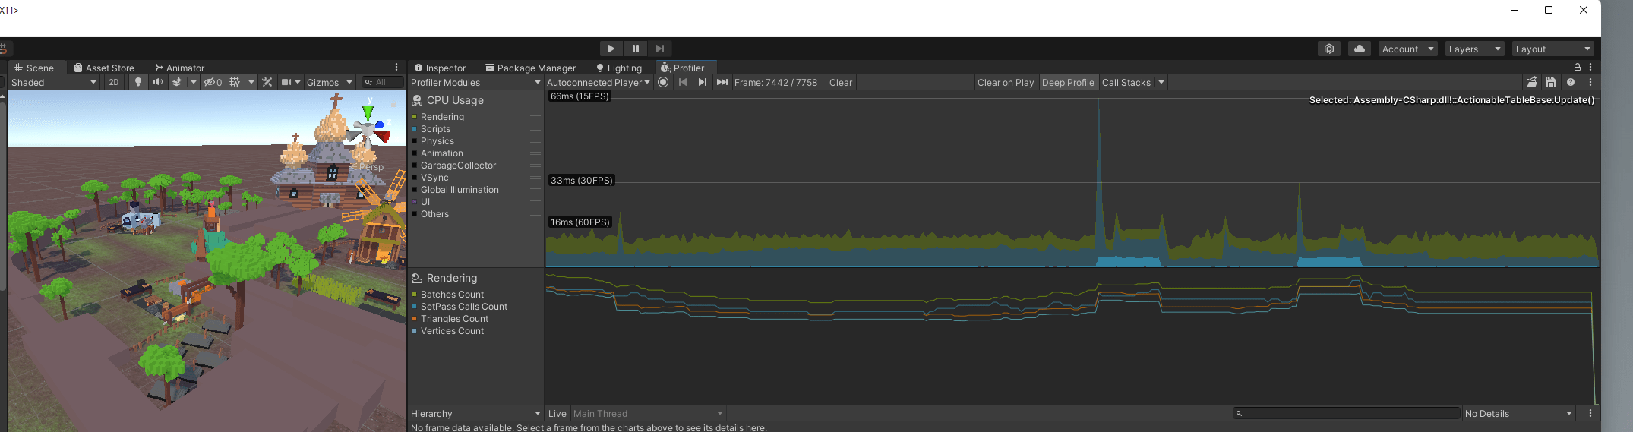
Task: Open the Layers dropdown
Action: point(1474,49)
